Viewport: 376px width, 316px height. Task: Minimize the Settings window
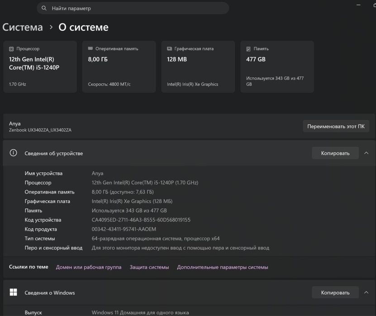358,5
